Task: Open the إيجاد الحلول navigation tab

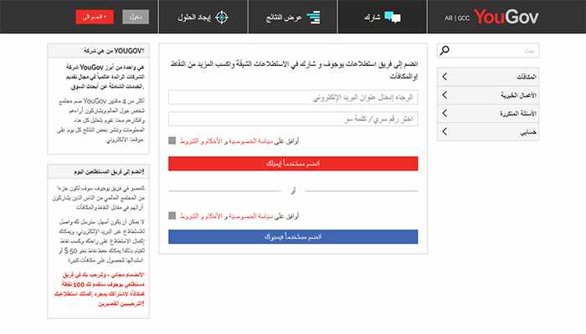Action: 203,17
